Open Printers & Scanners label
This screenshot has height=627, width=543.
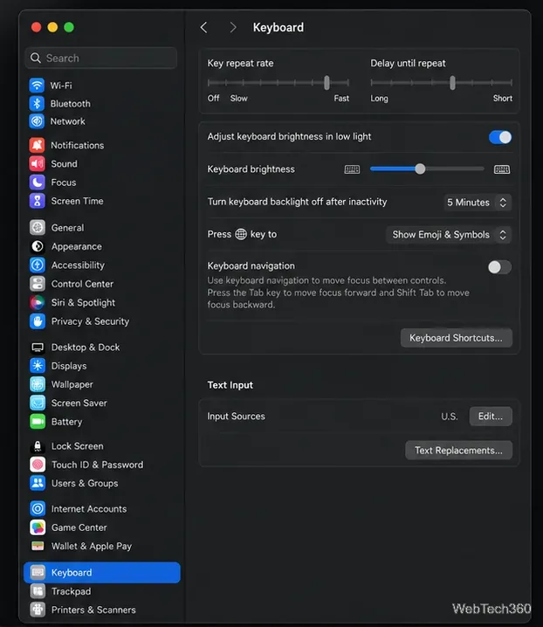pos(93,610)
